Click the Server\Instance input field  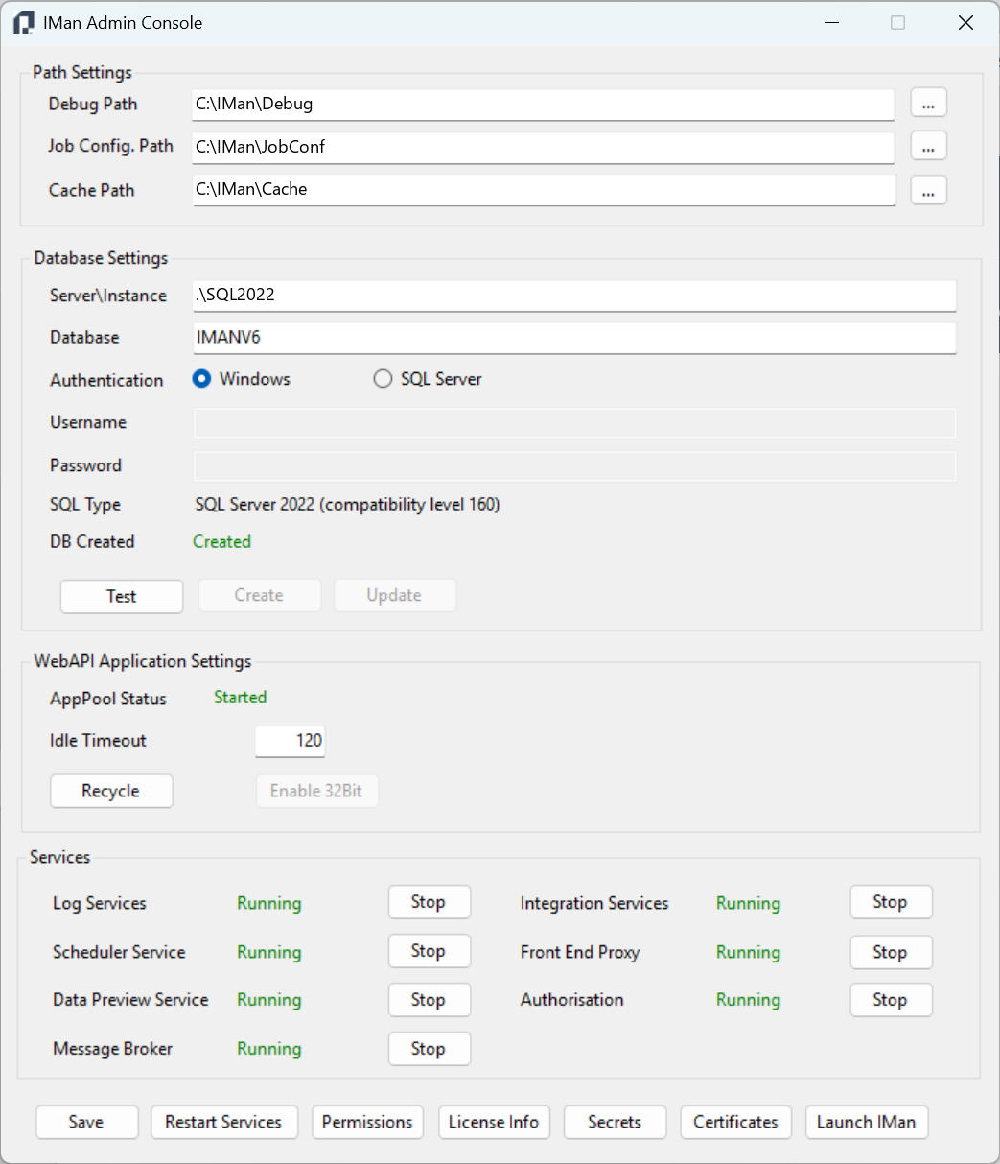click(574, 296)
